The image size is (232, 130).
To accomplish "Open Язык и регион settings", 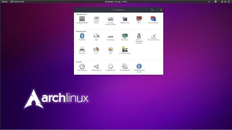I will click(x=153, y=20).
